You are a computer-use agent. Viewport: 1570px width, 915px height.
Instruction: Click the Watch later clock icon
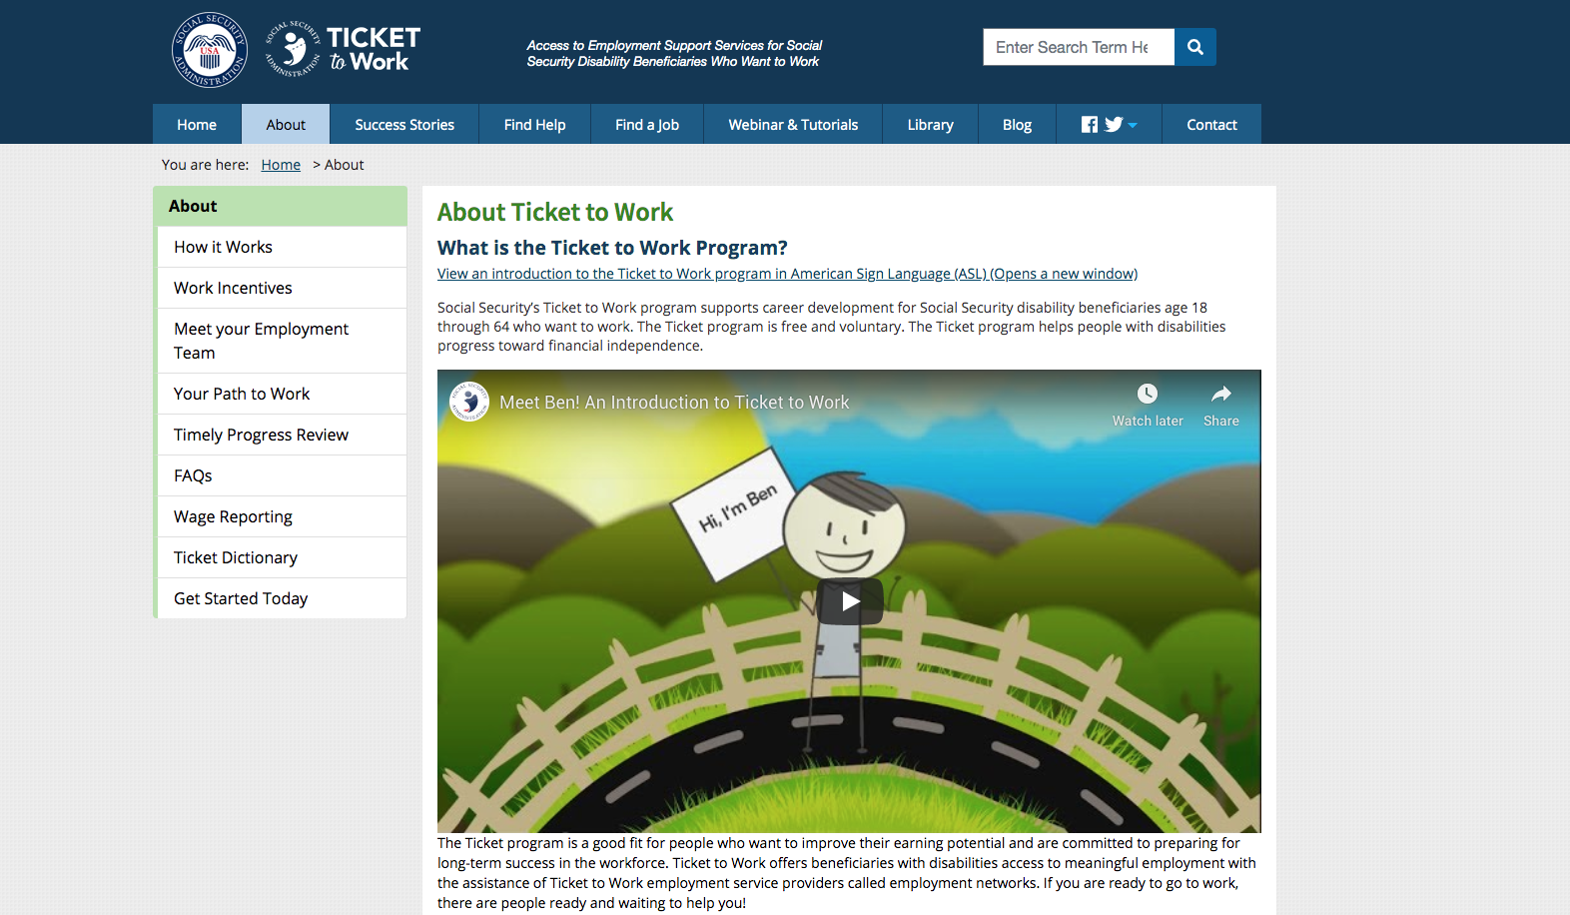point(1148,394)
